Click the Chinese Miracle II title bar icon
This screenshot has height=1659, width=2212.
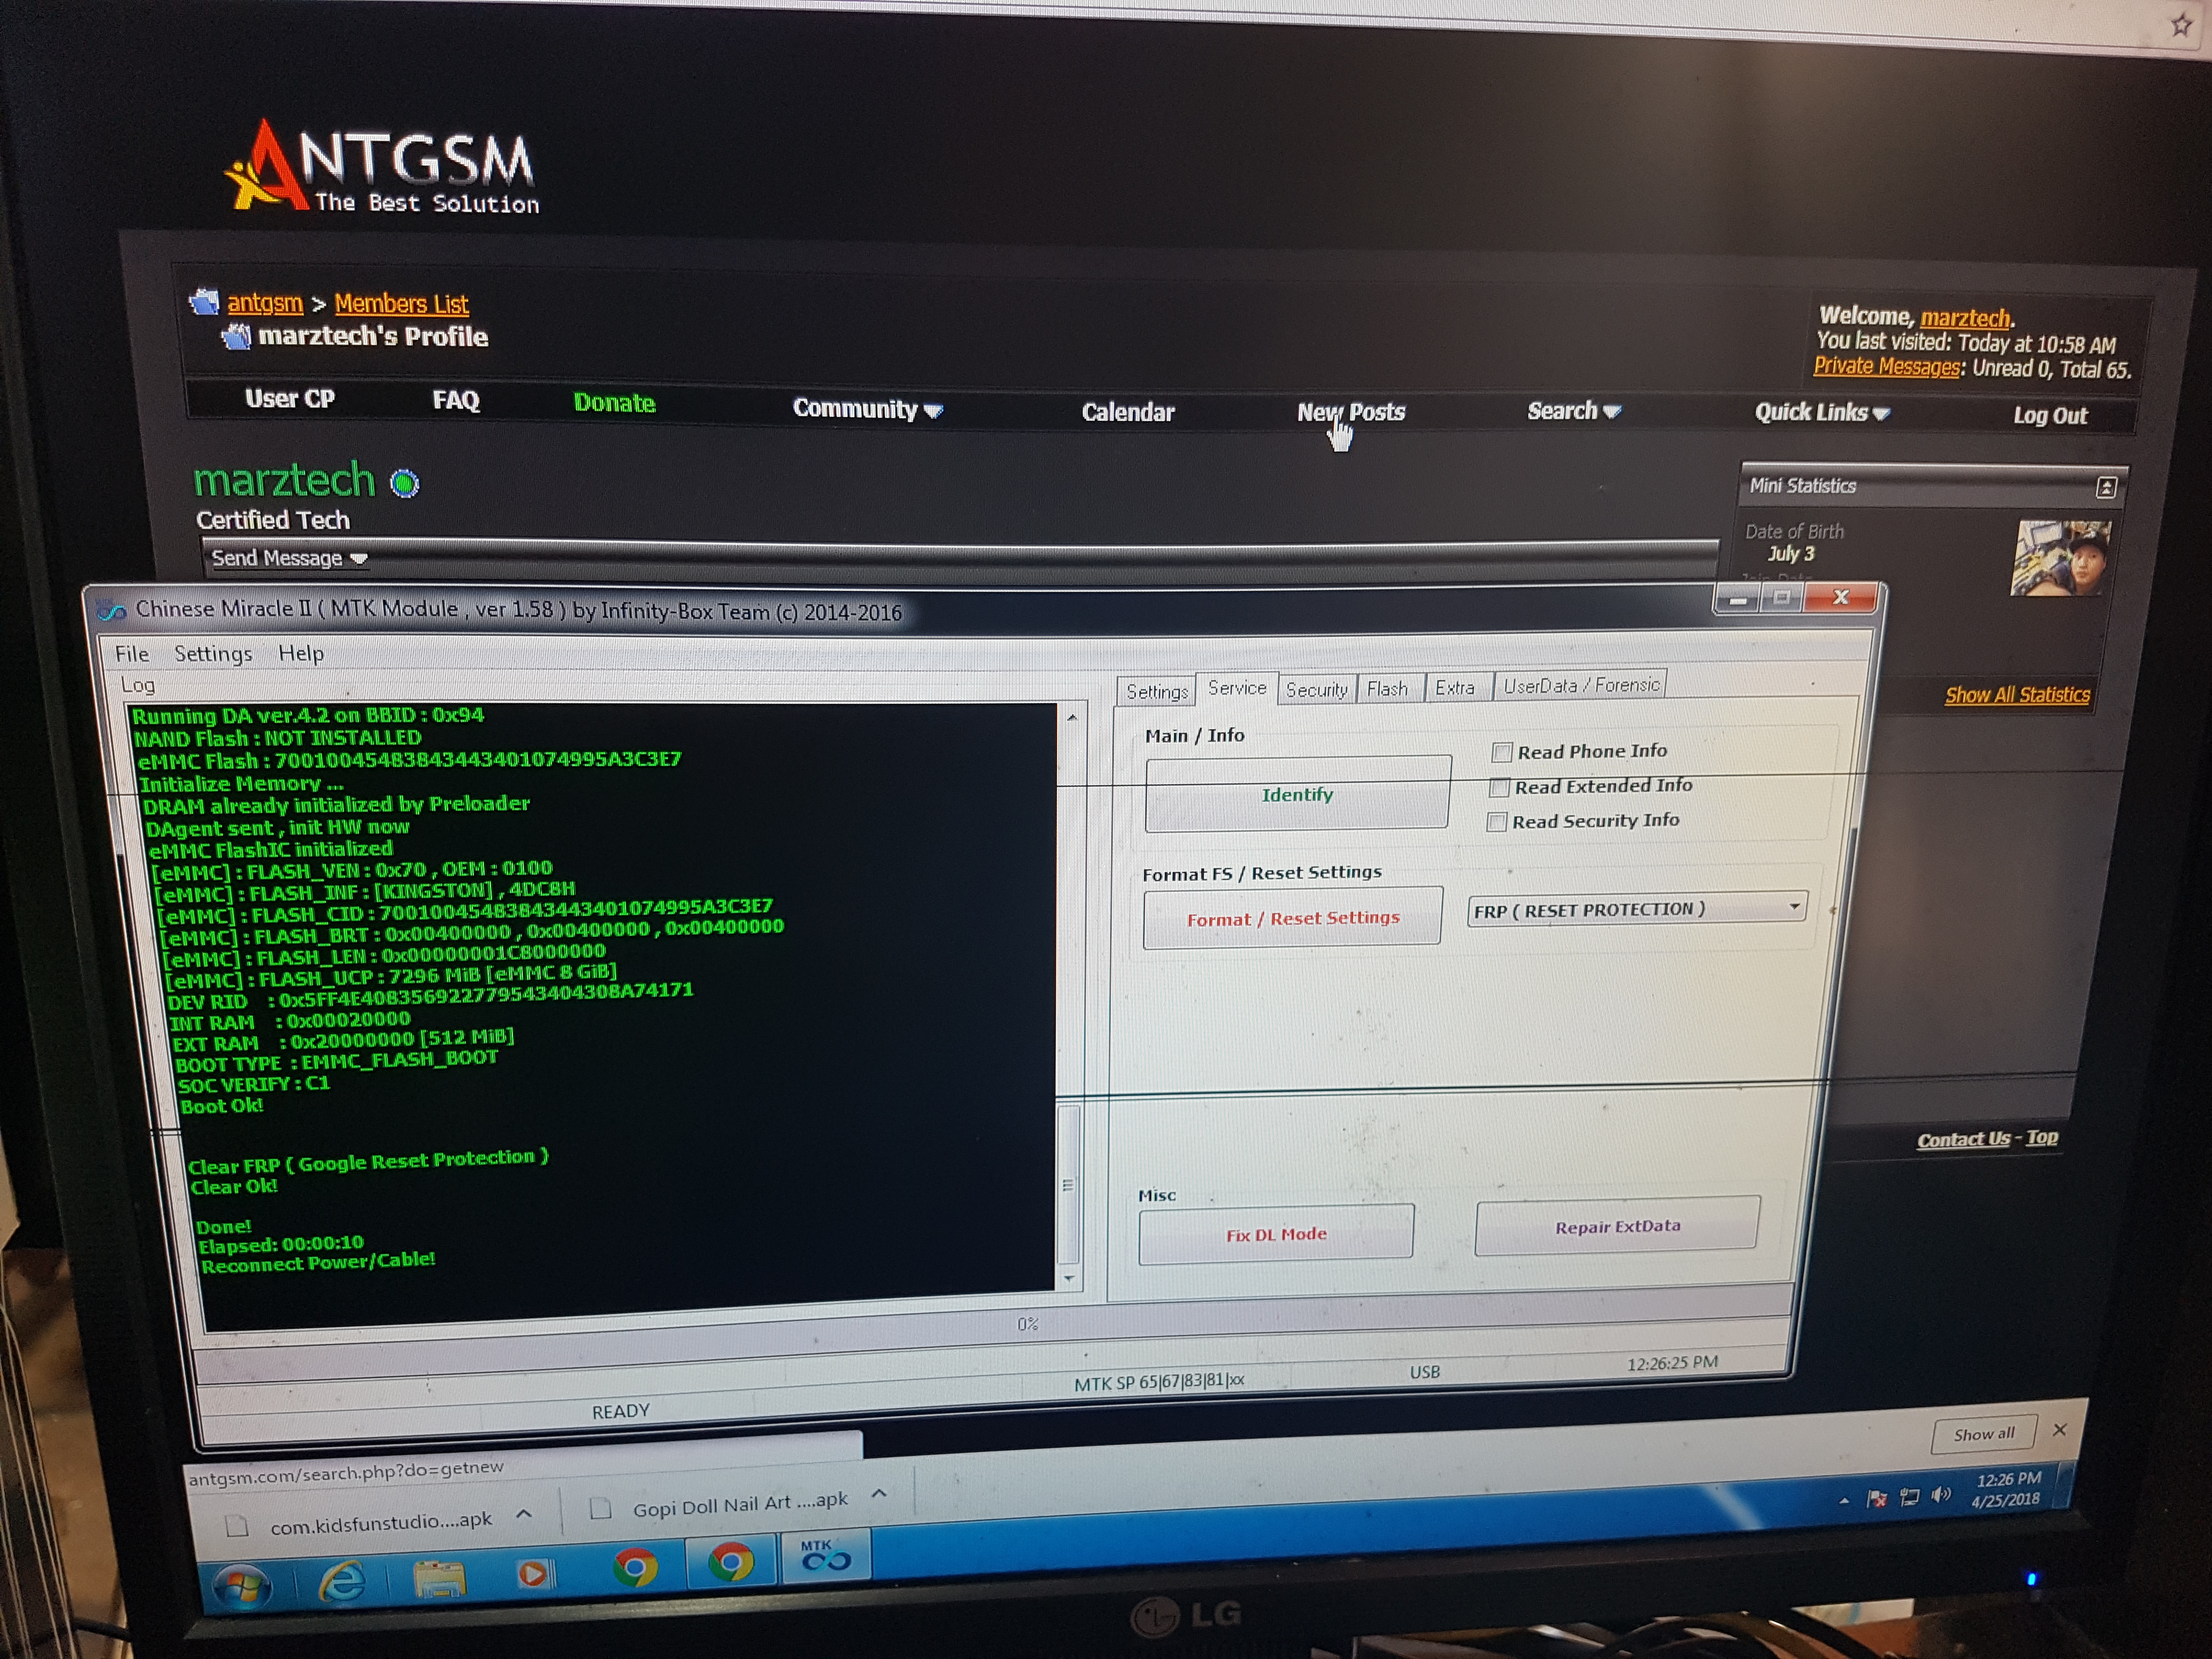click(111, 610)
